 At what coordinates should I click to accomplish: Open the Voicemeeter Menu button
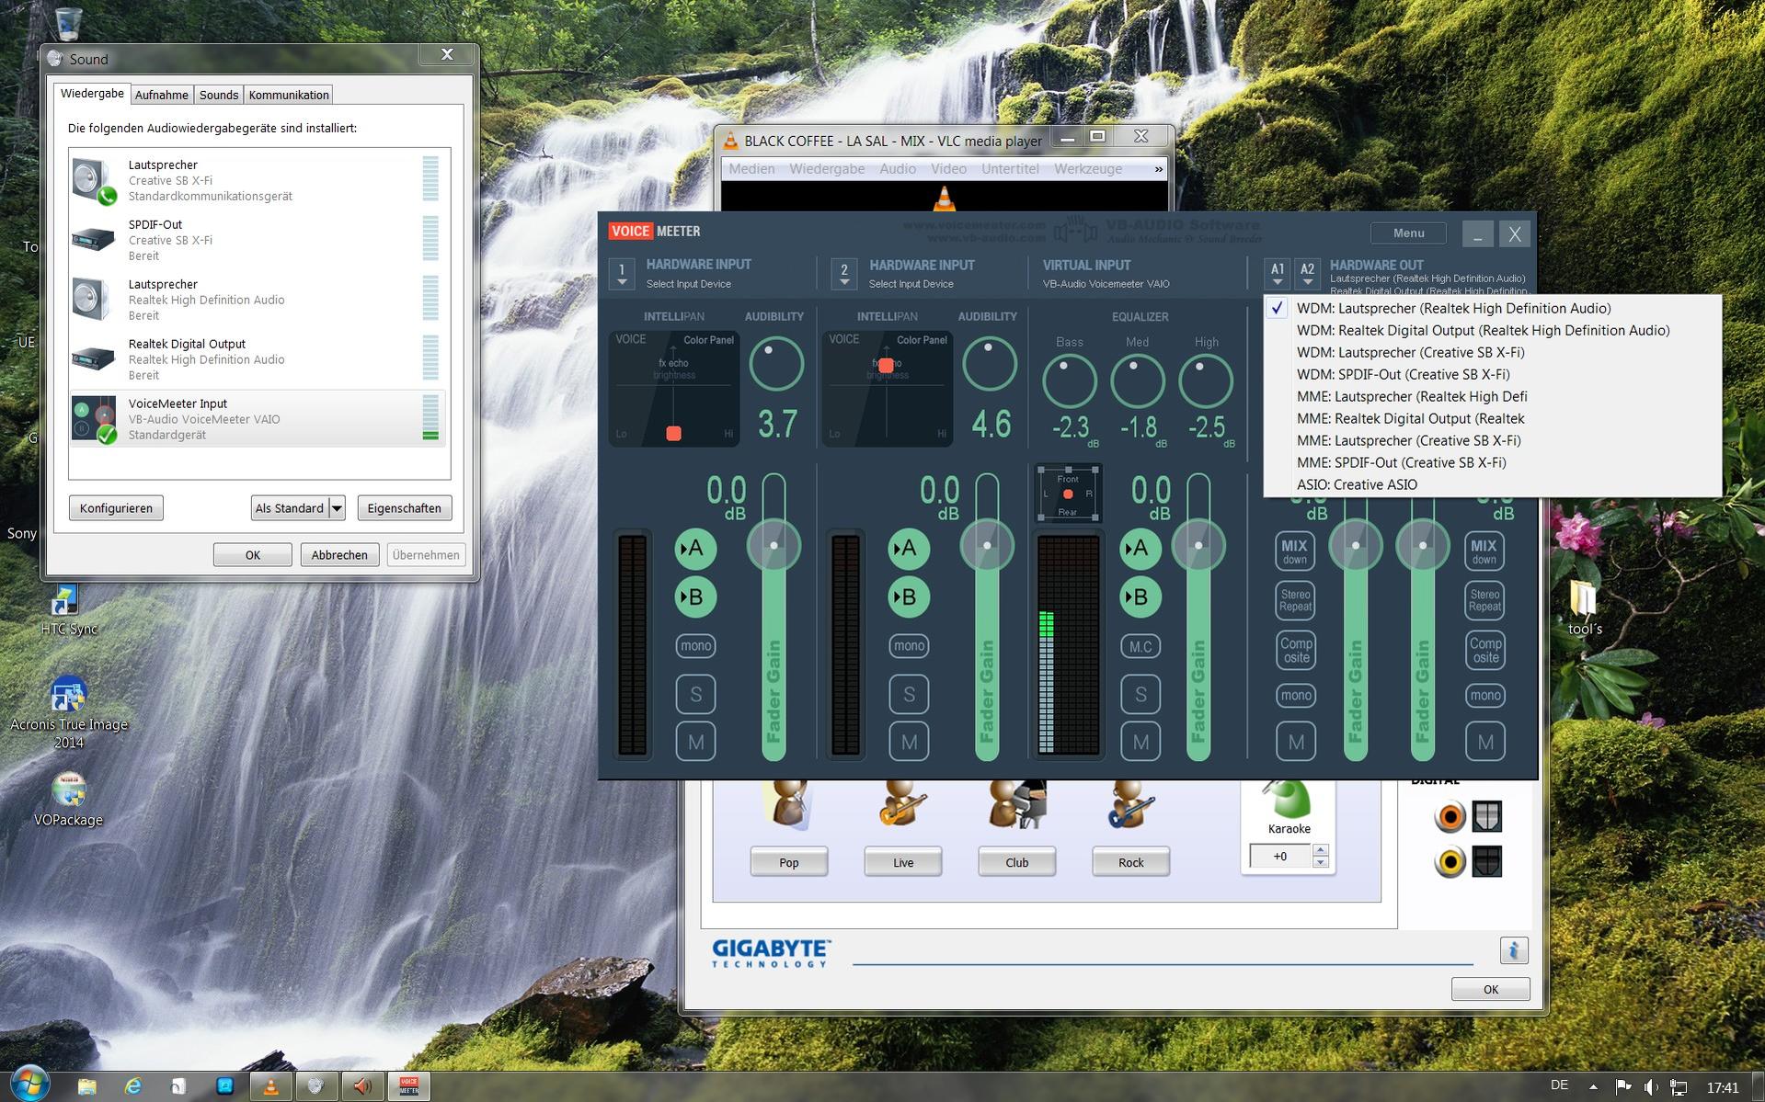tap(1408, 233)
